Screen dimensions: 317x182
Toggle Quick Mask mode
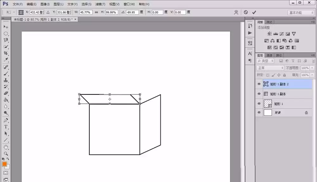pos(6,173)
